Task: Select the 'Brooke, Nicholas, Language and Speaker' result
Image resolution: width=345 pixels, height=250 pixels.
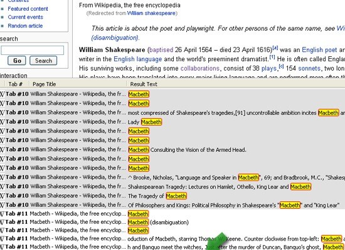Action: [172, 177]
